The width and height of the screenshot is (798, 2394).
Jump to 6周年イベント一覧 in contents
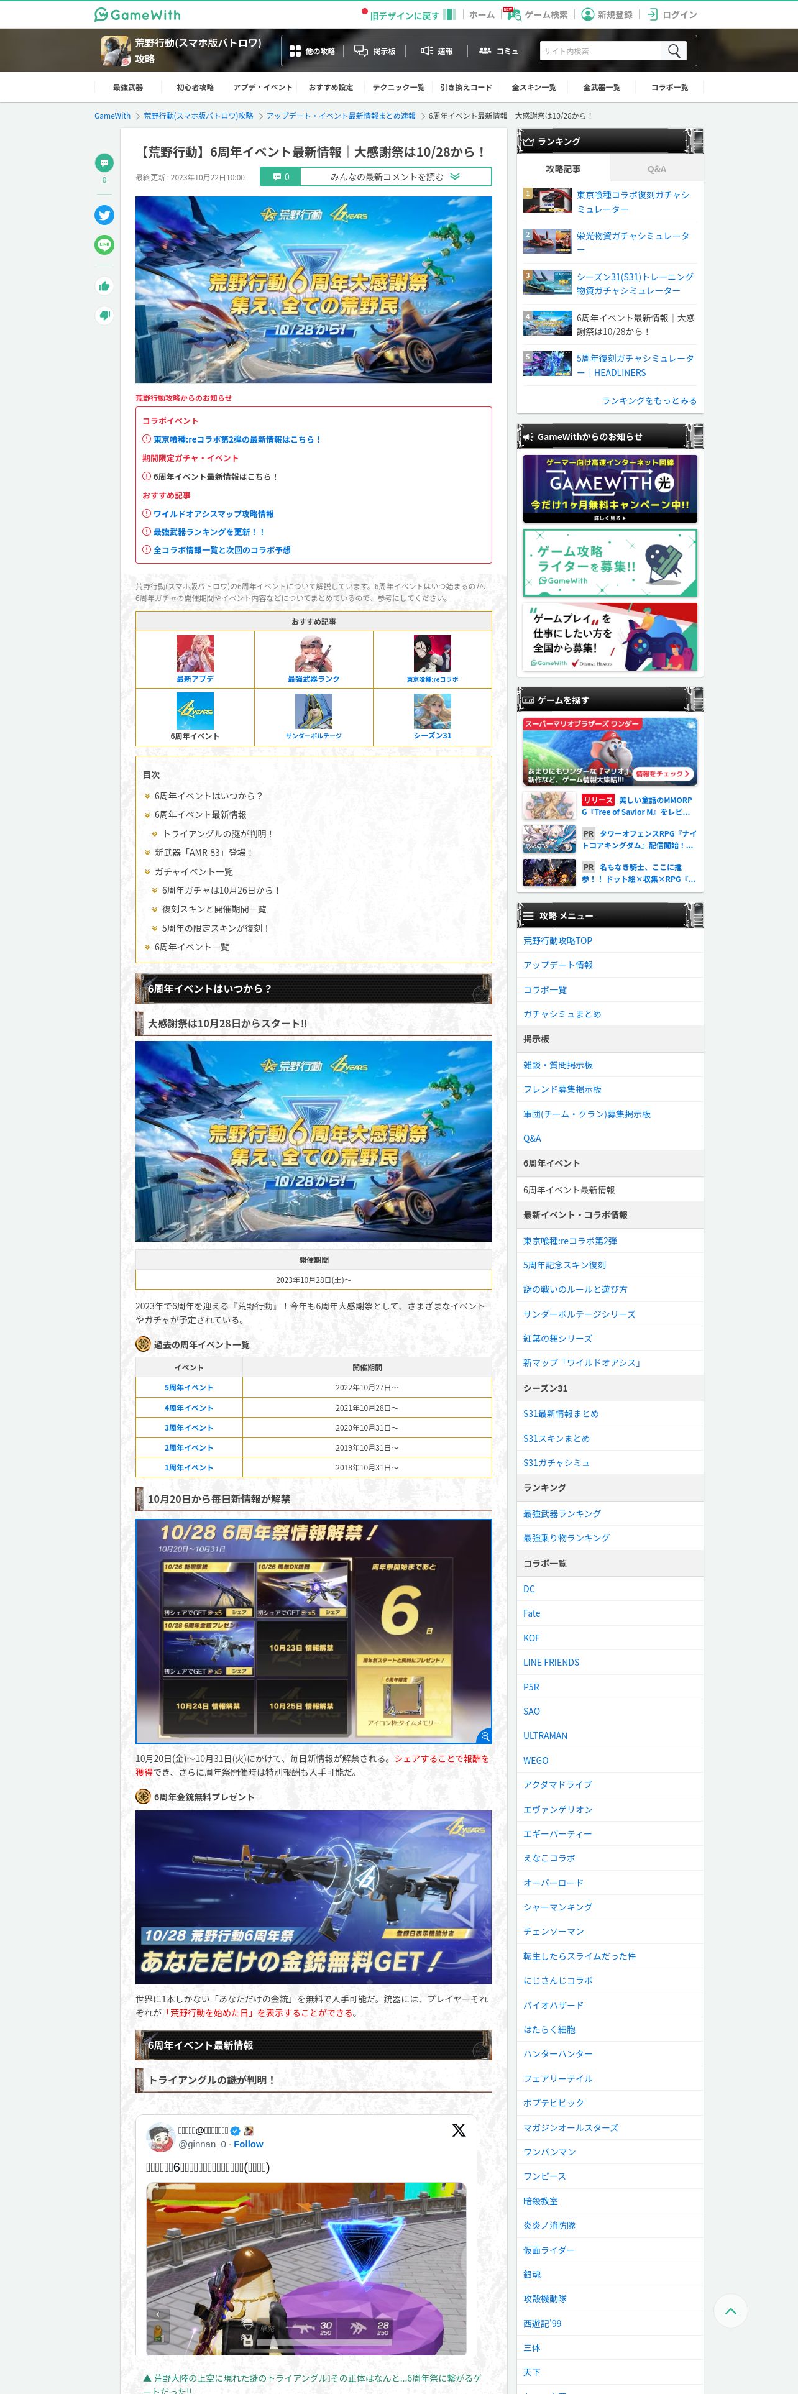(x=191, y=947)
